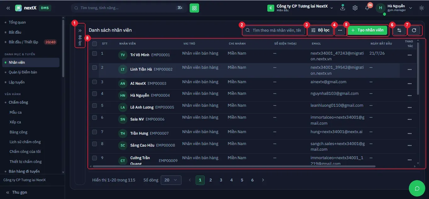
Task: Open row actions for AI NextX
Action: (409, 83)
